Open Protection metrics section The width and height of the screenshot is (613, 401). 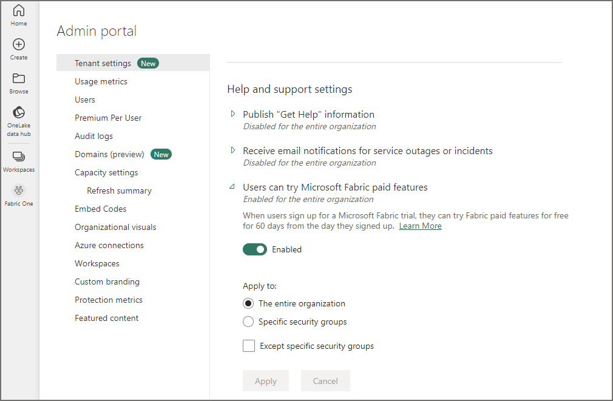[x=109, y=300]
